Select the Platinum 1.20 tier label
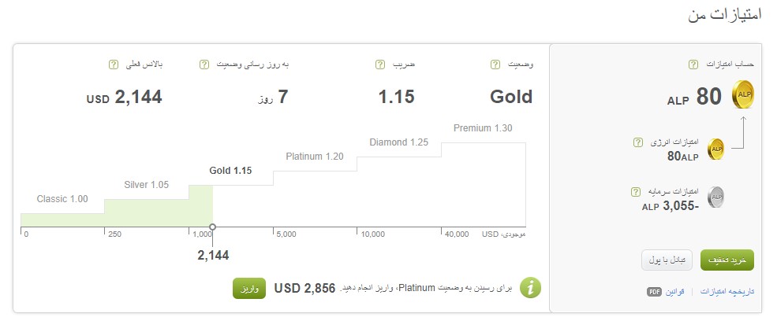Viewport: 777px width, 332px height. pyautogui.click(x=315, y=157)
